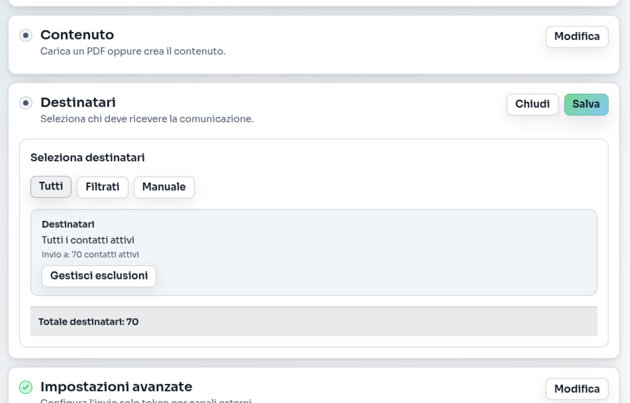The width and height of the screenshot is (630, 403).
Task: Collapse the Destinatari section heading
Action: tap(78, 103)
